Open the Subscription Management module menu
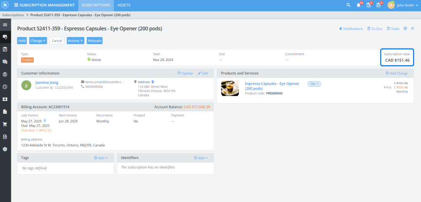This screenshot has height=202, width=421. 45,5
